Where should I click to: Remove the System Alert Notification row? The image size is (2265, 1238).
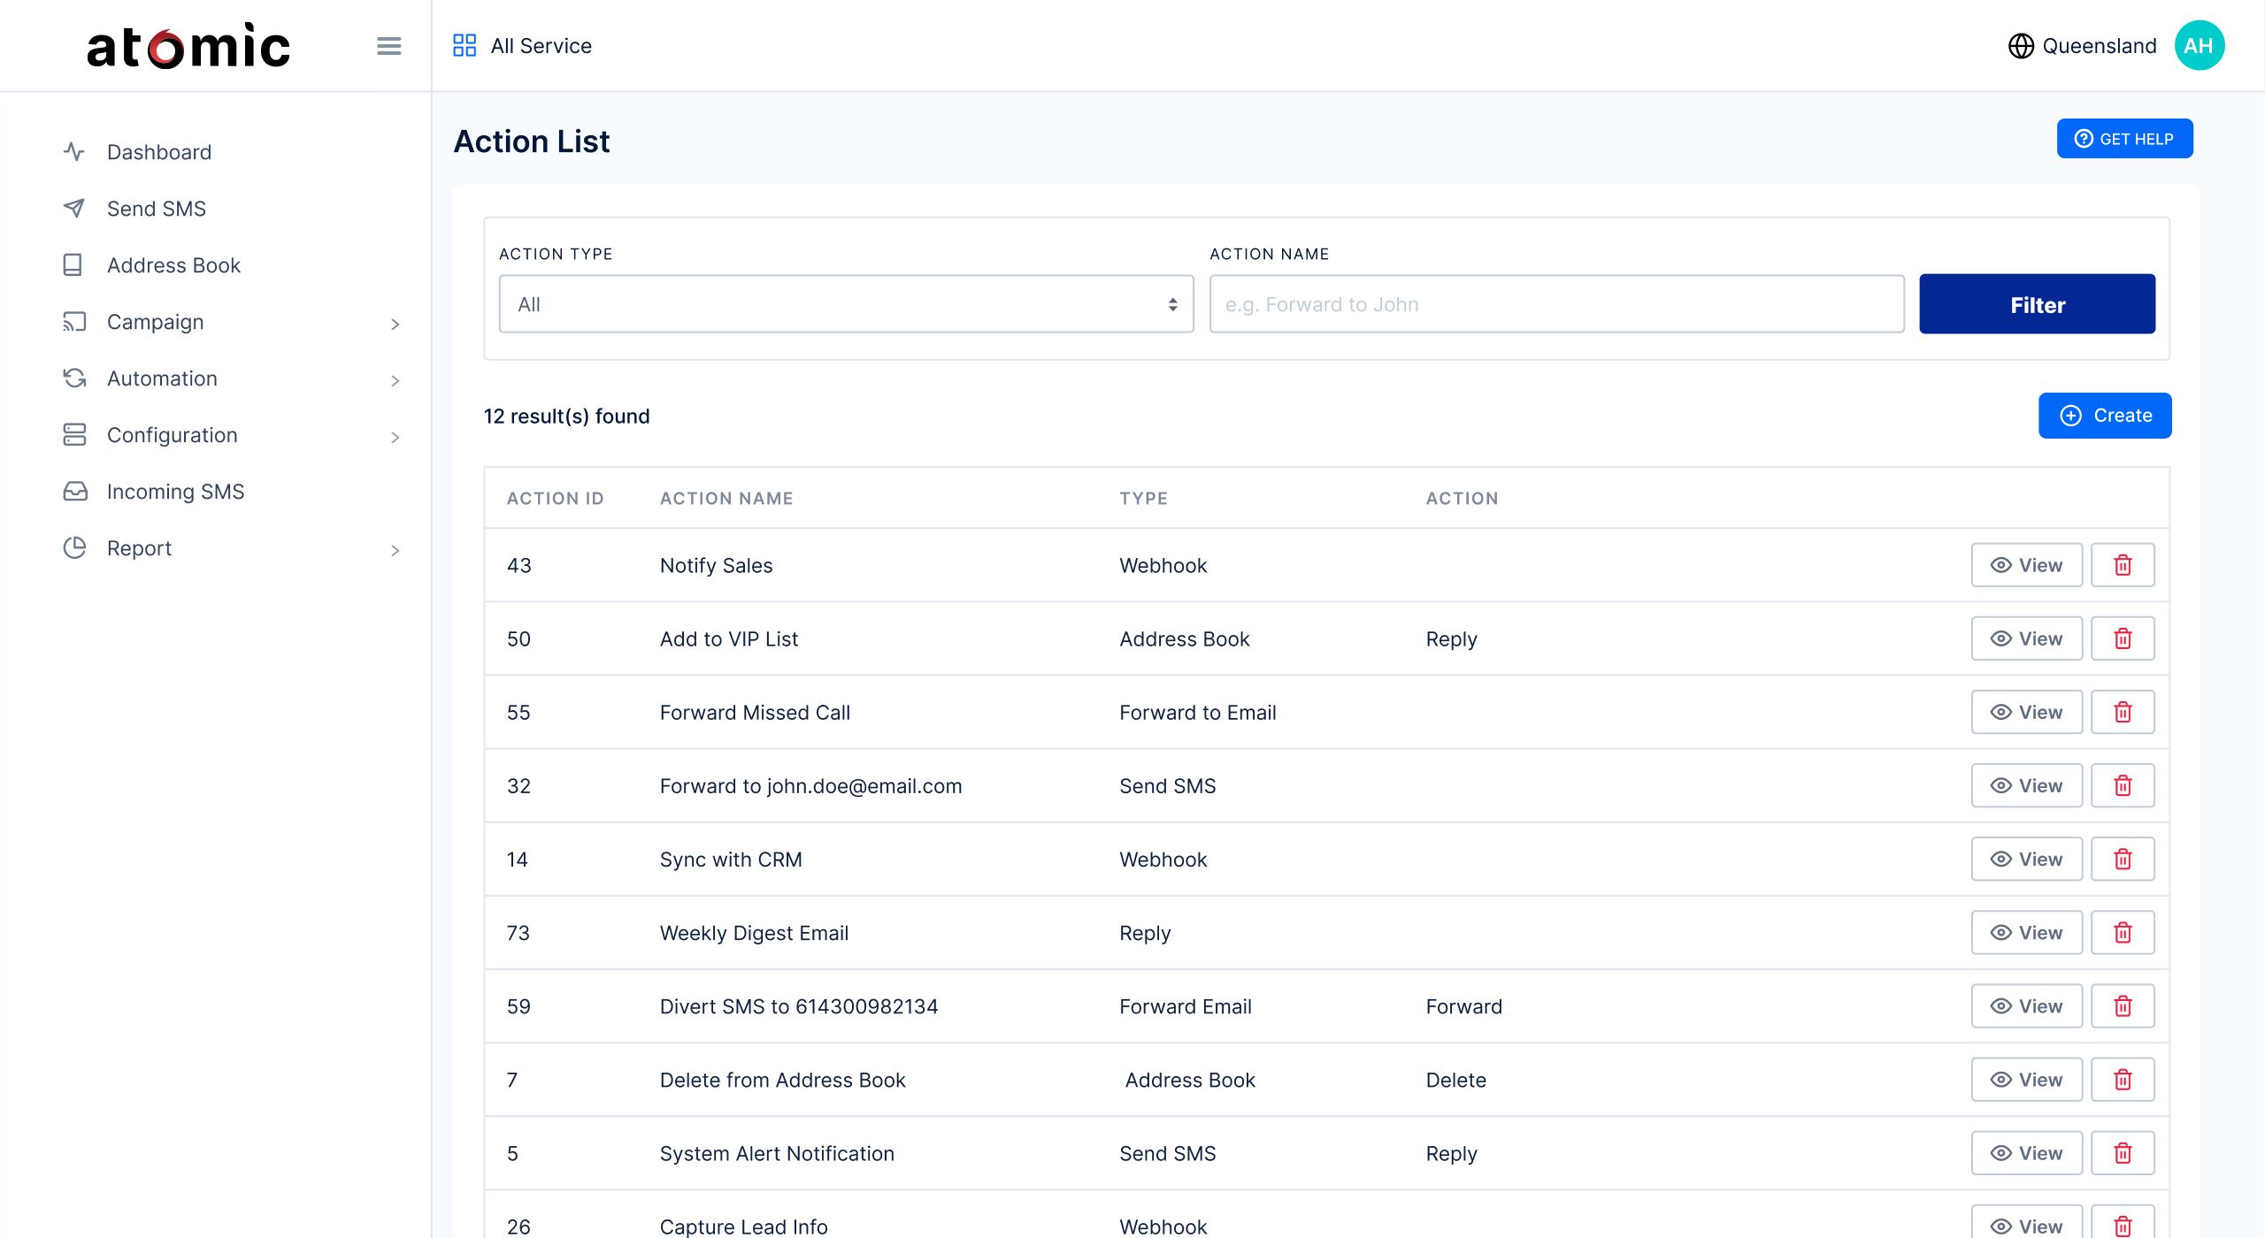point(2122,1153)
